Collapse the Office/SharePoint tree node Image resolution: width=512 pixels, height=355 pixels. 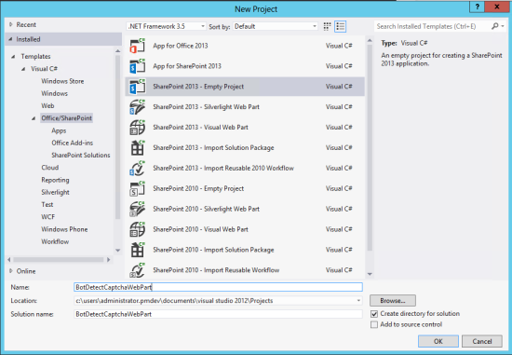pyautogui.click(x=34, y=118)
